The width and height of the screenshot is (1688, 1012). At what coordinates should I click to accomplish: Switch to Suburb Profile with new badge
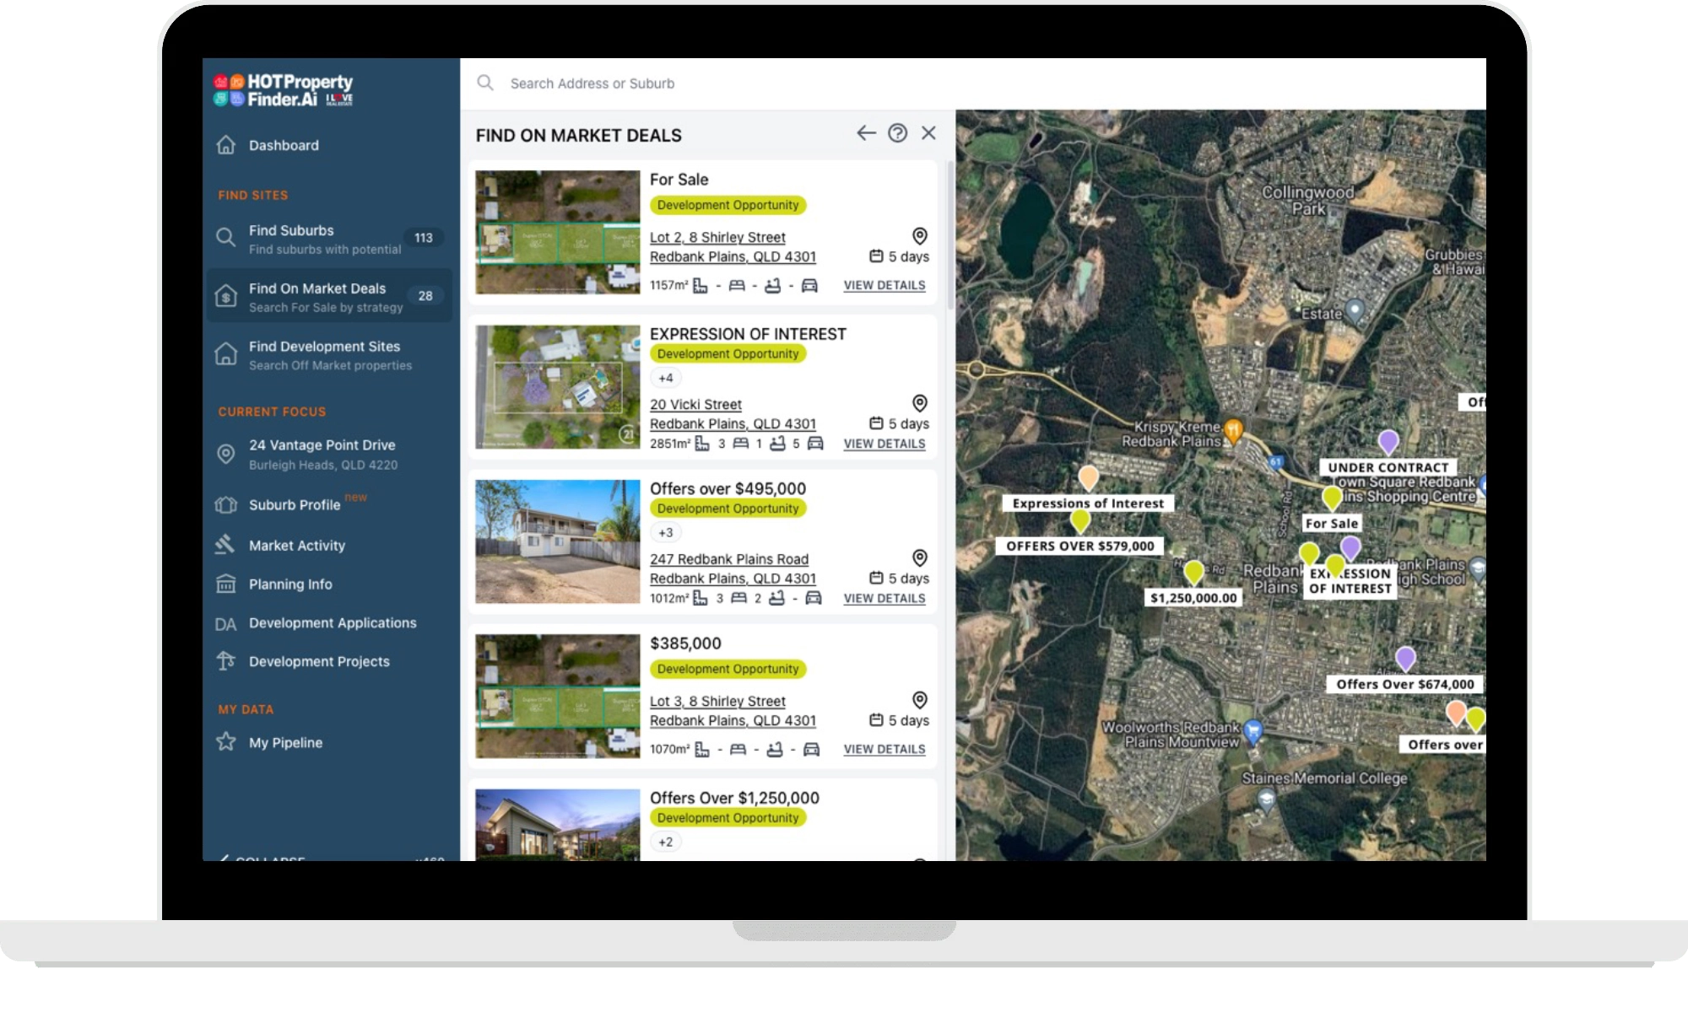[294, 505]
